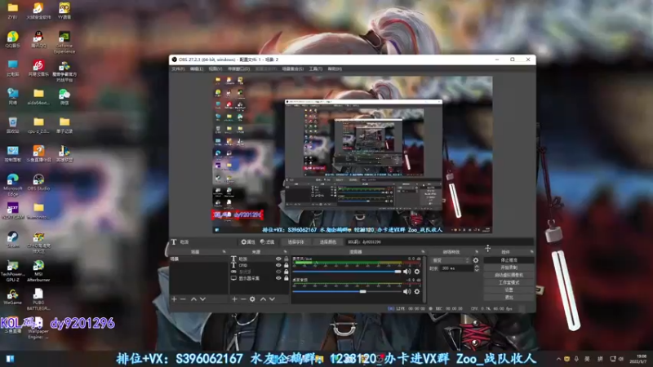Viewport: 653px width, 367px height.
Task: Open the View menu in OBS
Action: pos(215,69)
